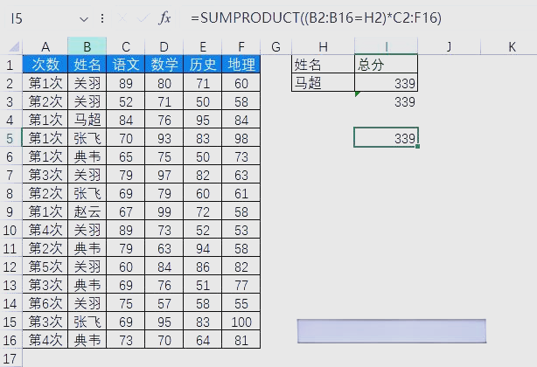Click the 地理 header cell
Viewport: 537px width, 367px height.
[241, 65]
